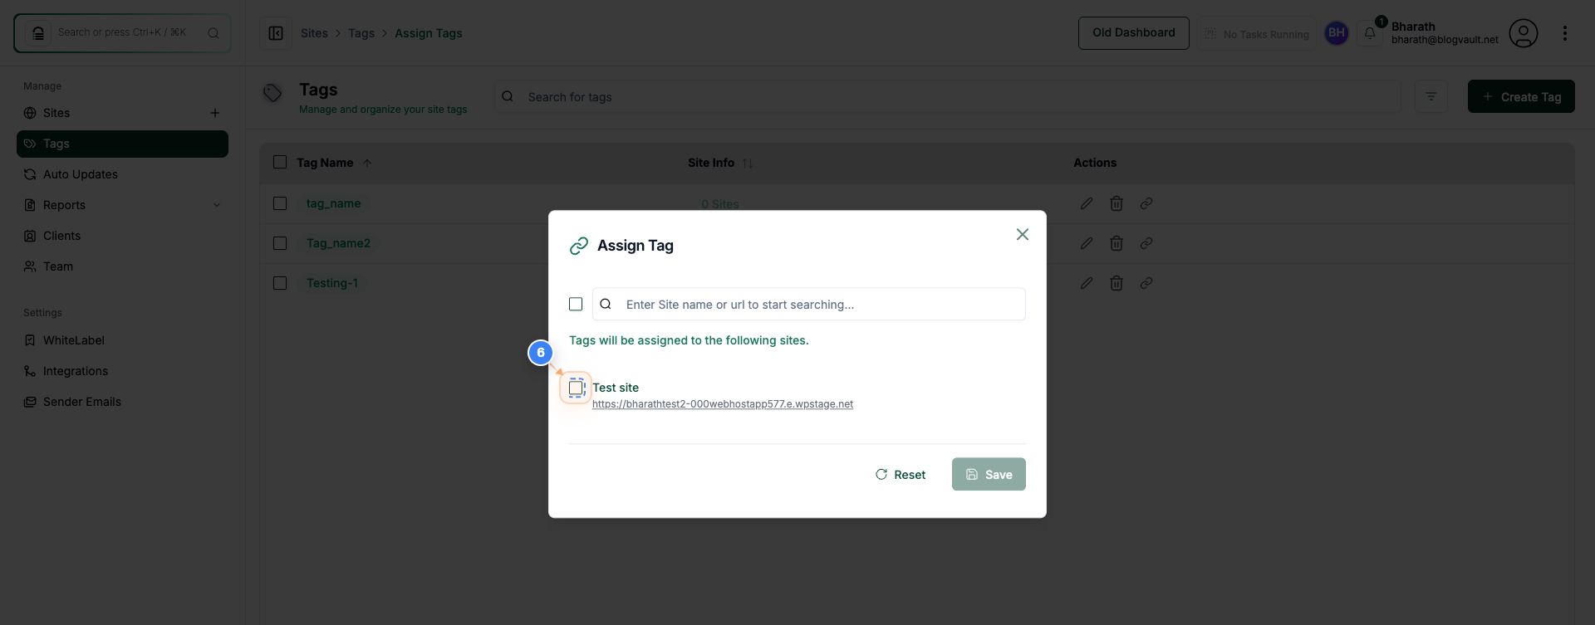Click the Create Tag button

point(1521,96)
